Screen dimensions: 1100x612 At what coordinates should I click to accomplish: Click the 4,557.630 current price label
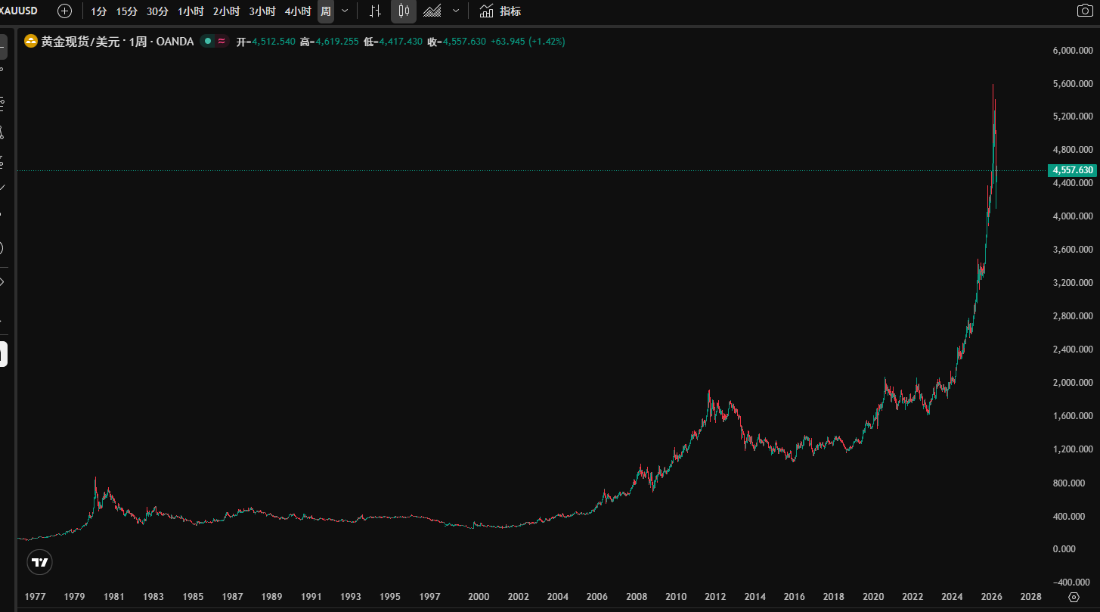tap(1072, 170)
